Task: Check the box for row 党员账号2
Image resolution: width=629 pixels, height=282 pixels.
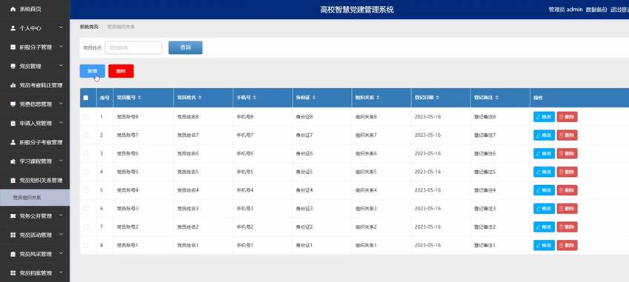Action: (x=86, y=226)
